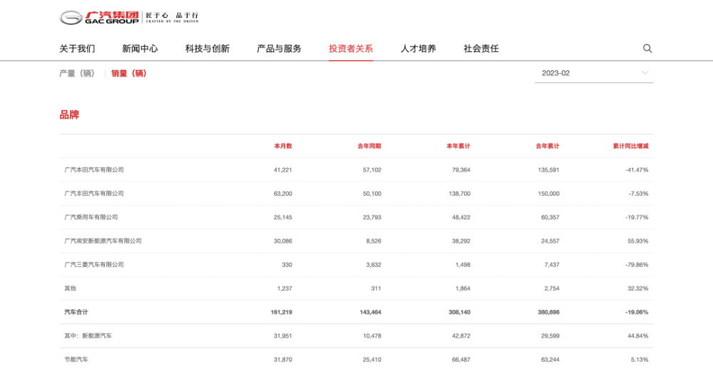Viewport: 713px width, 371px height.
Task: Go to 科技与创新 section
Action: tap(207, 48)
